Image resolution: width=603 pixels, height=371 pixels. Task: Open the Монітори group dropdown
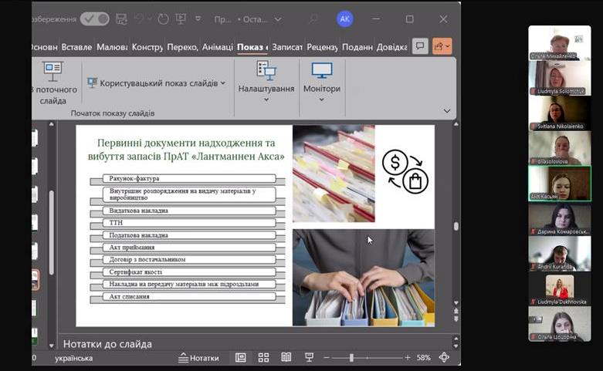[322, 82]
